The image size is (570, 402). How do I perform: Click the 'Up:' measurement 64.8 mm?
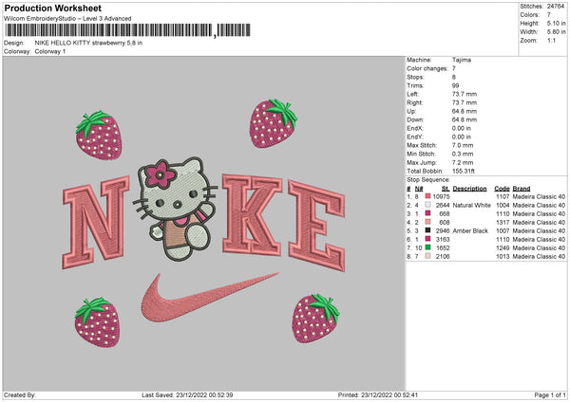tap(465, 111)
